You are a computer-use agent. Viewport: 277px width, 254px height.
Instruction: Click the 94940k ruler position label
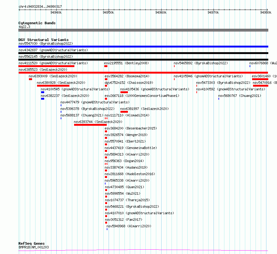(56, 12)
